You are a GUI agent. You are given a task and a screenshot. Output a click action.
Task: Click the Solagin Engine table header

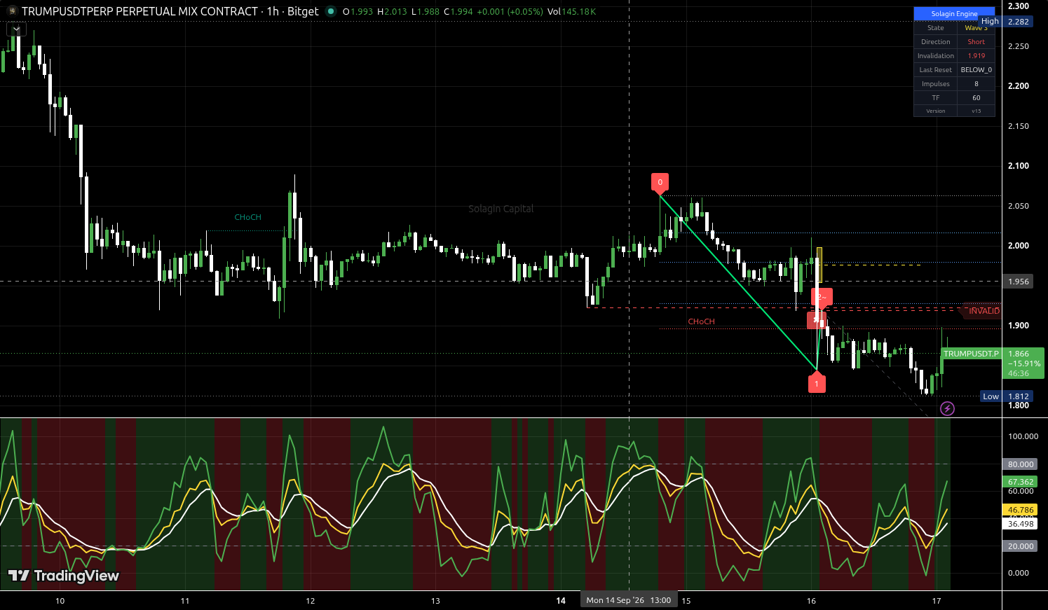954,13
